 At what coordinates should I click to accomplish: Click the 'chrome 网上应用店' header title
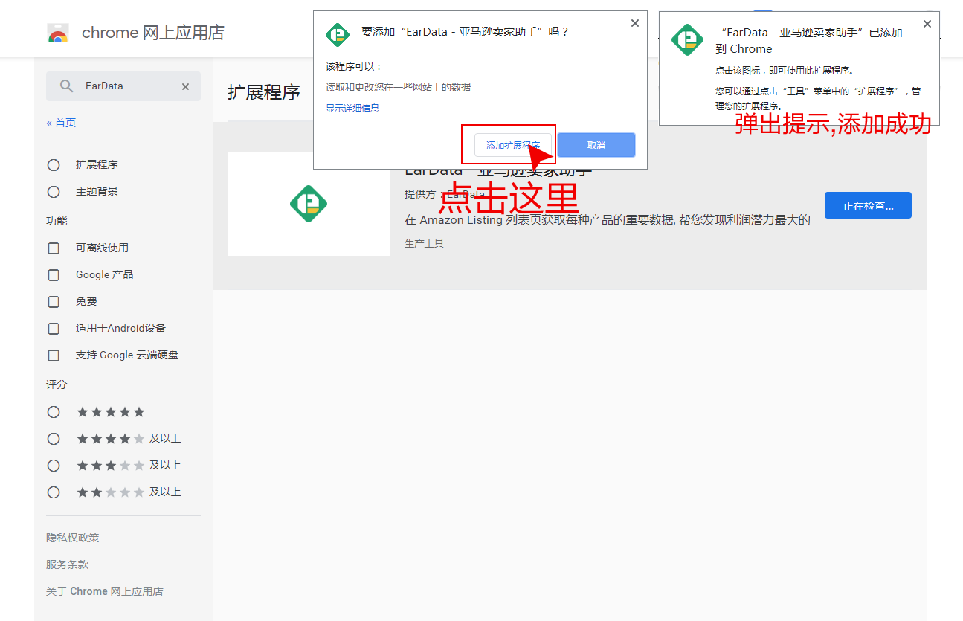[x=153, y=33]
